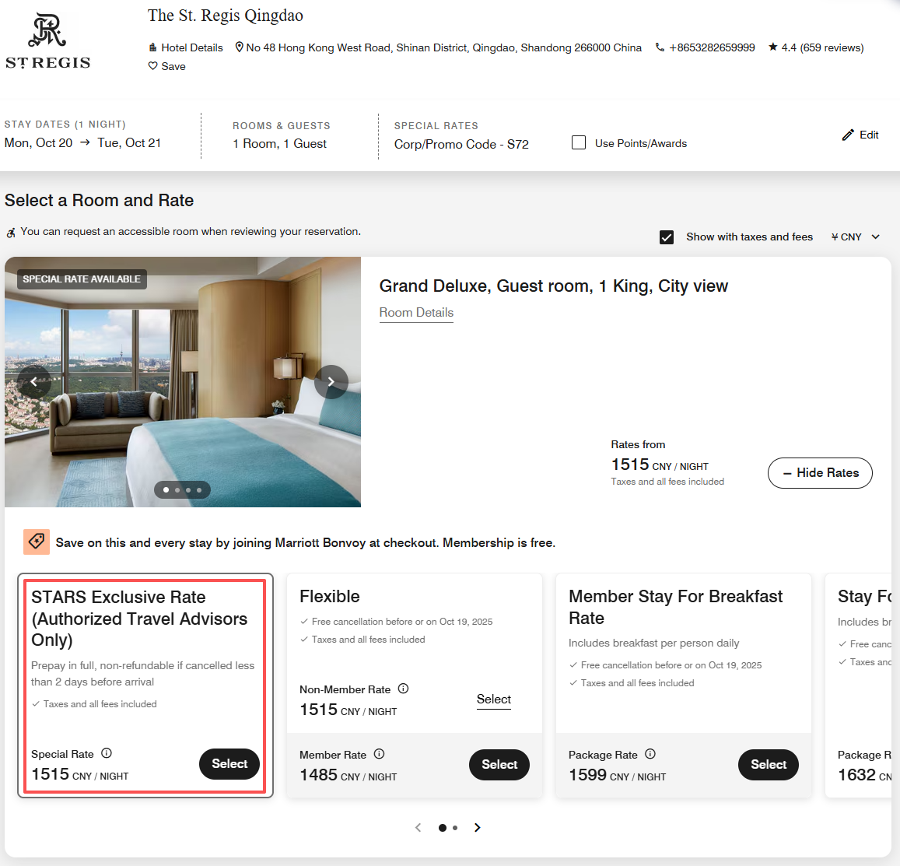The image size is (900, 866).
Task: Click the St. Regis logo
Action: pos(47,42)
